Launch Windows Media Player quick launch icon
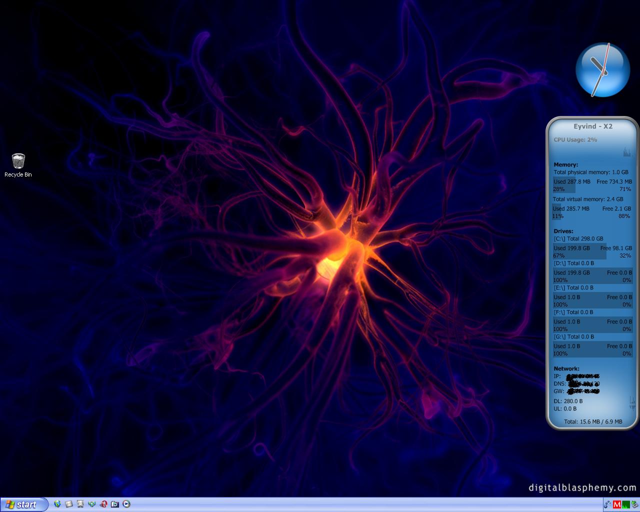 point(126,504)
